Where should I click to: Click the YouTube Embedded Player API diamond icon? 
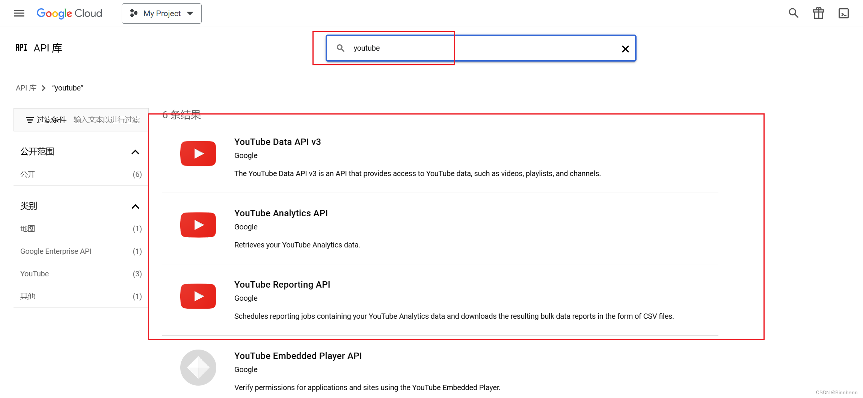point(198,367)
